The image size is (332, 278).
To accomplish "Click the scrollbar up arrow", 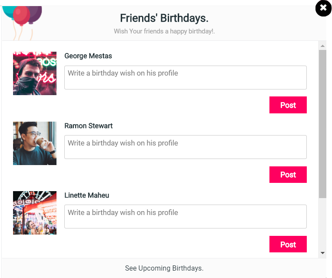I will [x=322, y=46].
